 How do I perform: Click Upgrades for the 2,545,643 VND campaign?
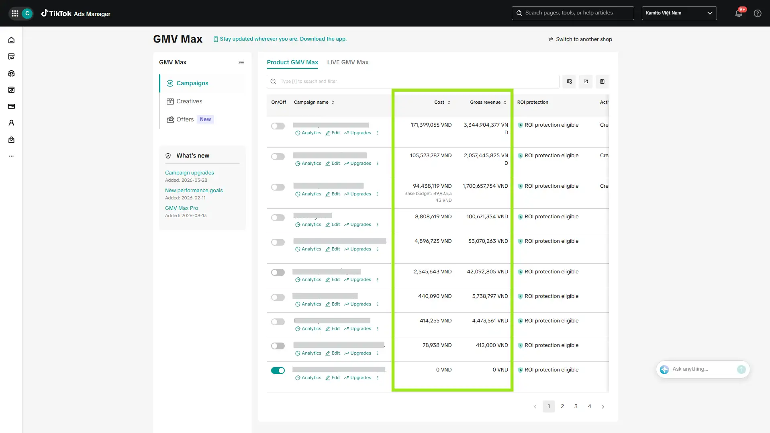[357, 280]
